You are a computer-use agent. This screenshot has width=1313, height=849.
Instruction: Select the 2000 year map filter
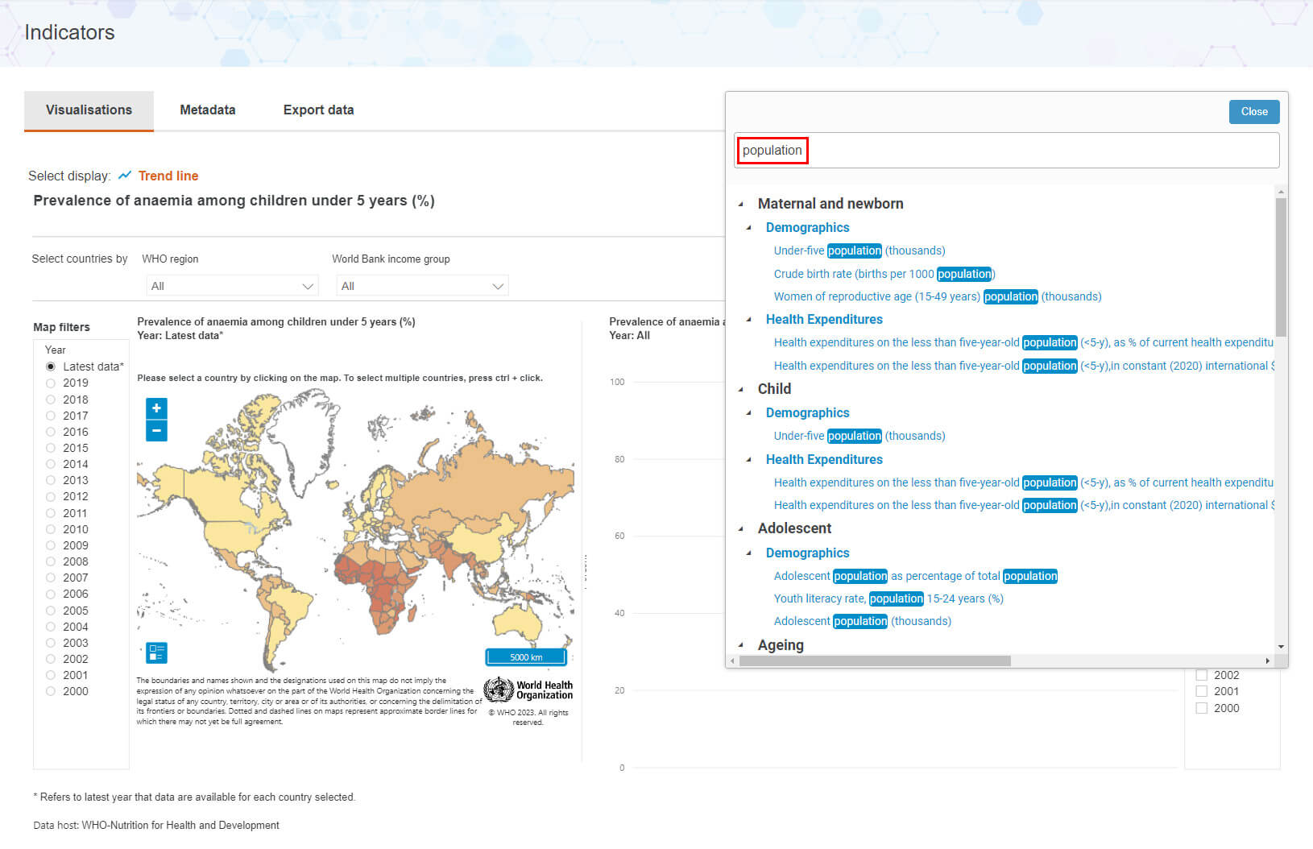[x=51, y=691]
